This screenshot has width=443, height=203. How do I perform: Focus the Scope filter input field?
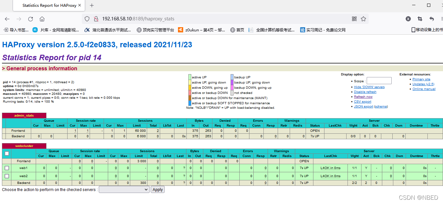click(x=379, y=81)
